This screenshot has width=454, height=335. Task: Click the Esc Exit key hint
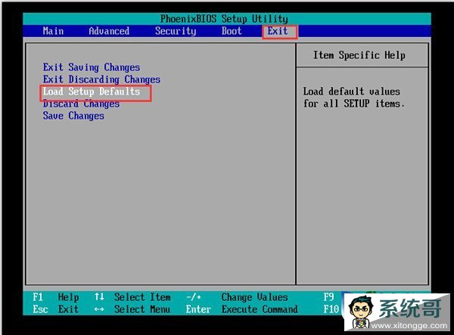point(55,309)
